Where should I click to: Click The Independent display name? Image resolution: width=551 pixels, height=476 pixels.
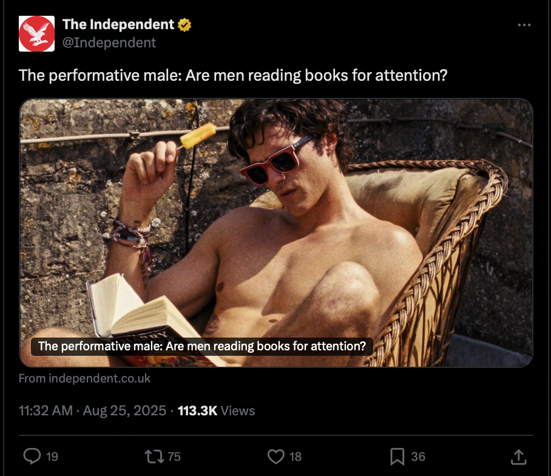point(118,25)
